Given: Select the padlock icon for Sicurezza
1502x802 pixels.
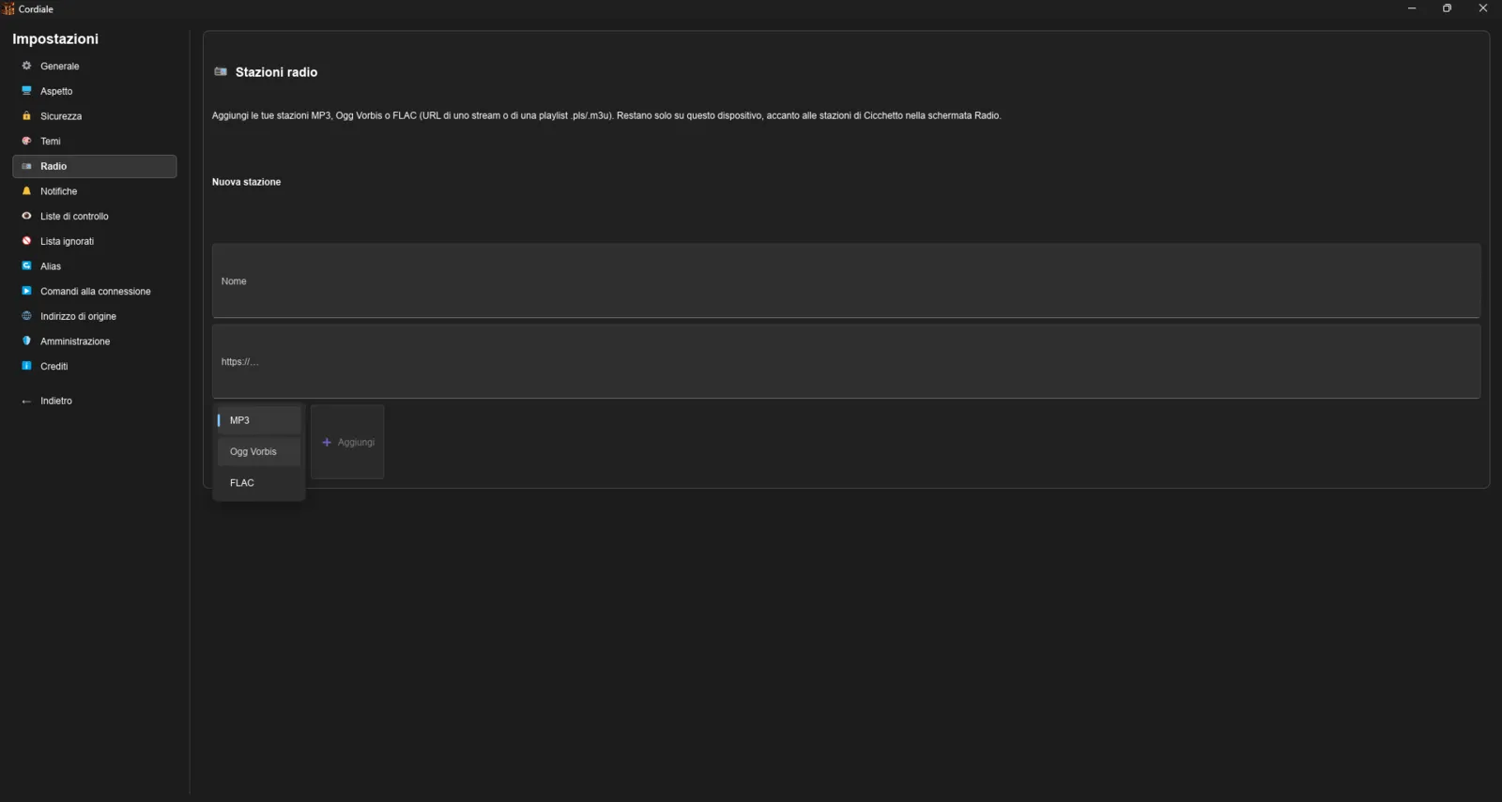Looking at the screenshot, I should pyautogui.click(x=26, y=116).
